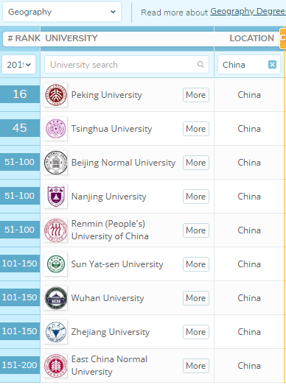The image size is (286, 385).
Task: Open the Tsinghua University name link
Action: click(111, 129)
